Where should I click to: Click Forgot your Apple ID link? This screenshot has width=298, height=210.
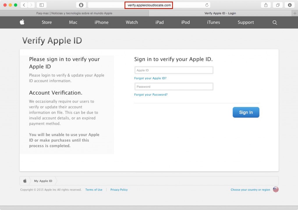(150, 78)
